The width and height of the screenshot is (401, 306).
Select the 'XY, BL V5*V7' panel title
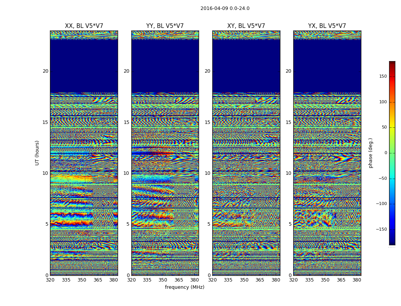(246, 26)
